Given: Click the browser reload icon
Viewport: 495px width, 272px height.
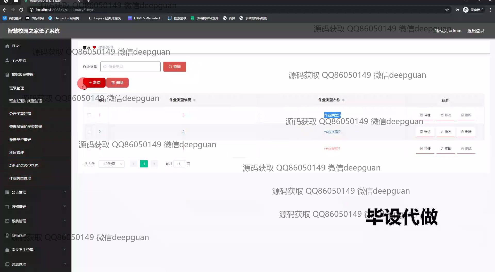Looking at the screenshot, I should coord(21,10).
